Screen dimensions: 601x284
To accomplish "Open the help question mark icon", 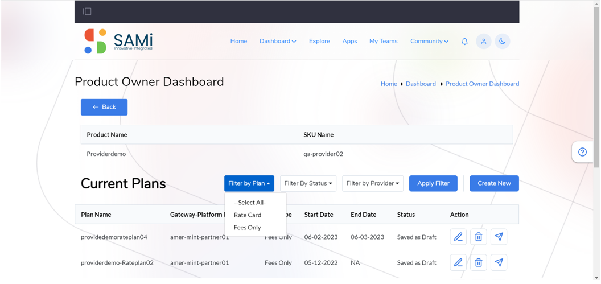I will (582, 152).
